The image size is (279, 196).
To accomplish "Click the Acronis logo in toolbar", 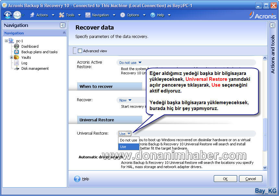I will click(263, 15).
